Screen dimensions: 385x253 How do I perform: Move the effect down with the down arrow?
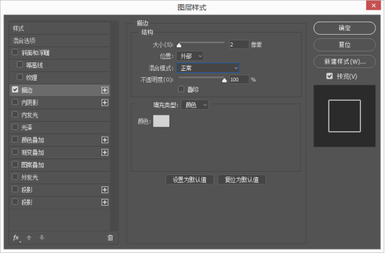[42, 238]
